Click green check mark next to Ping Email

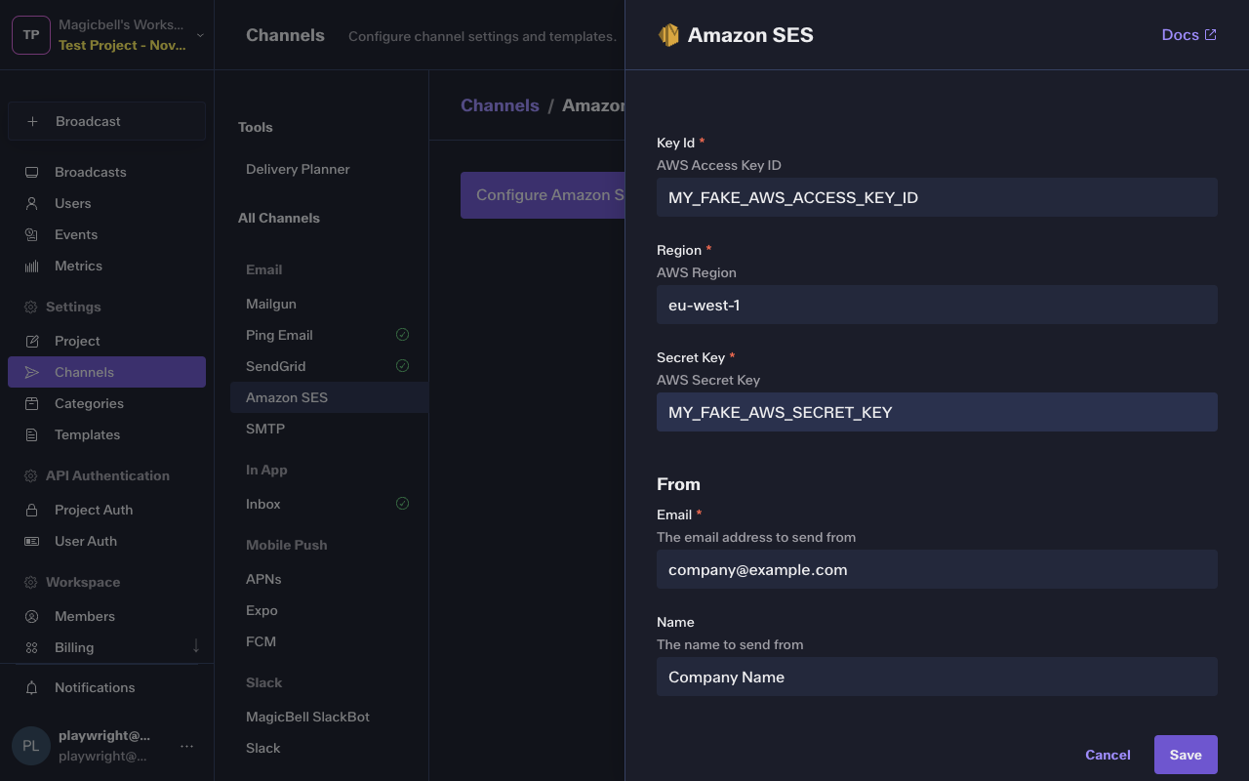[402, 335]
